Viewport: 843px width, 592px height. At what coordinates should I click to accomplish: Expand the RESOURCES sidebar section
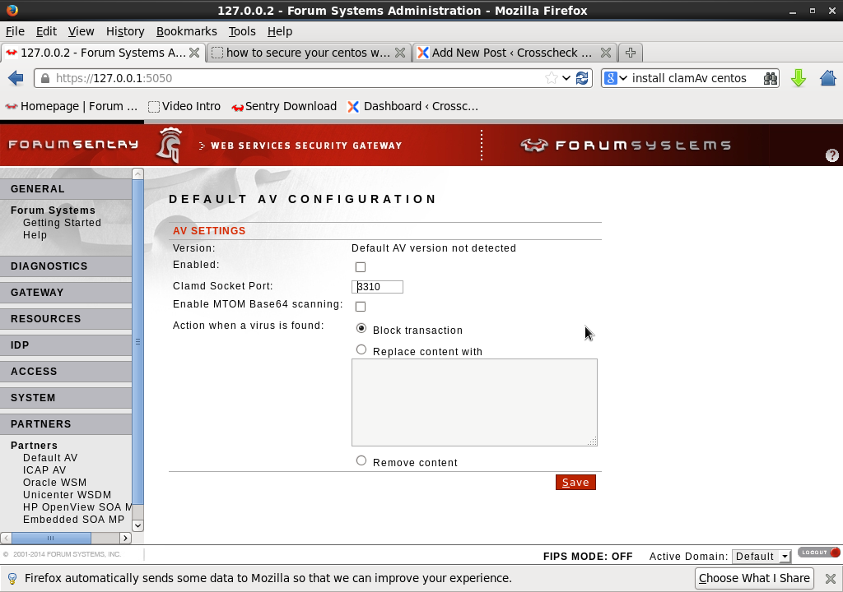point(66,318)
